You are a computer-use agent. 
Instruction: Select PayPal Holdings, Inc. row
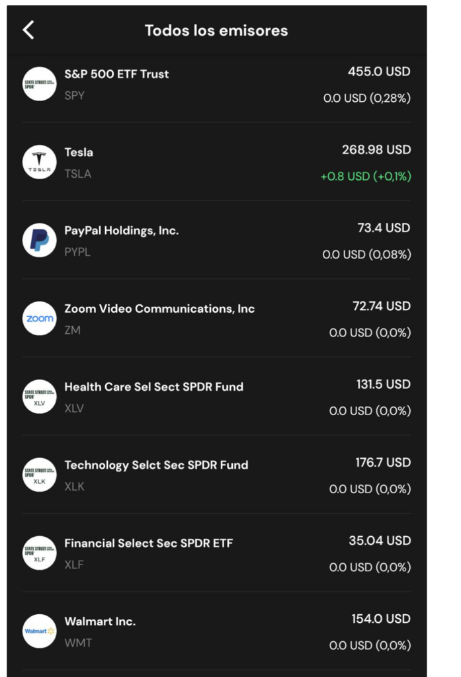pyautogui.click(x=216, y=240)
